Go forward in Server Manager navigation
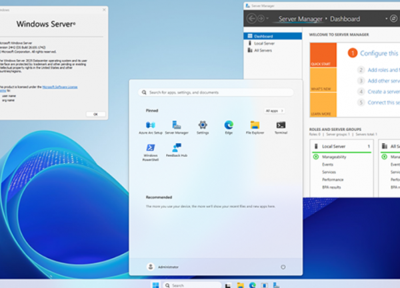The width and height of the screenshot is (400, 288). pos(261,19)
